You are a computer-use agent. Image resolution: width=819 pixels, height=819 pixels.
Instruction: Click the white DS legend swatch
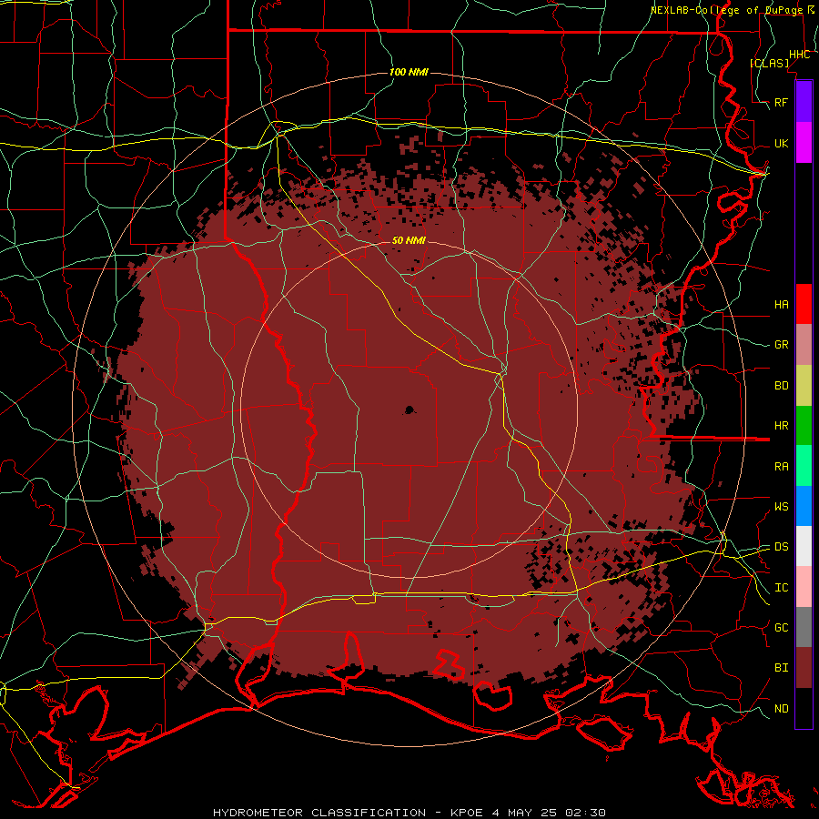[804, 546]
